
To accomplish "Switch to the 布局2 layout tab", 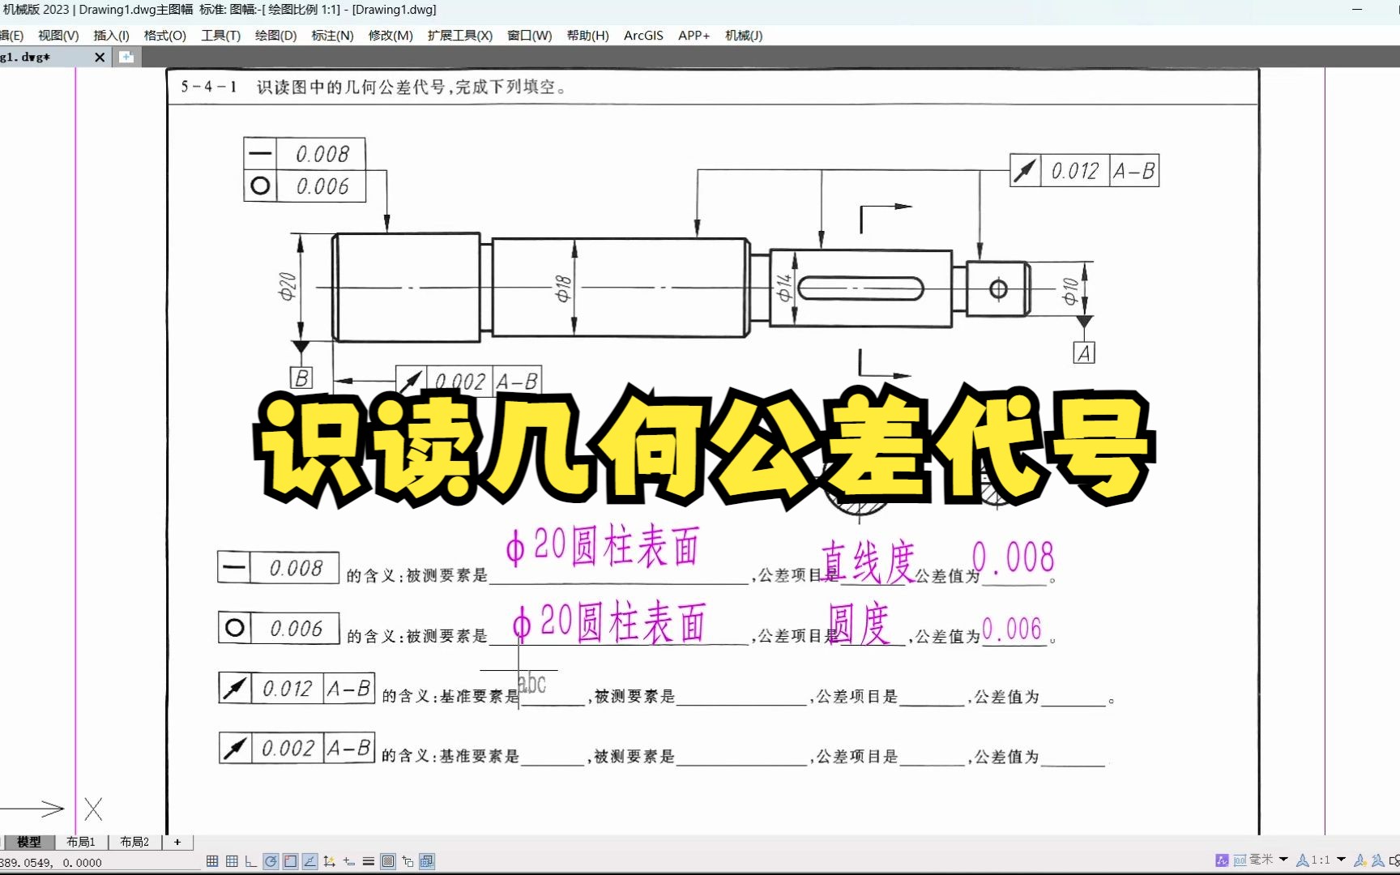I will click(134, 842).
